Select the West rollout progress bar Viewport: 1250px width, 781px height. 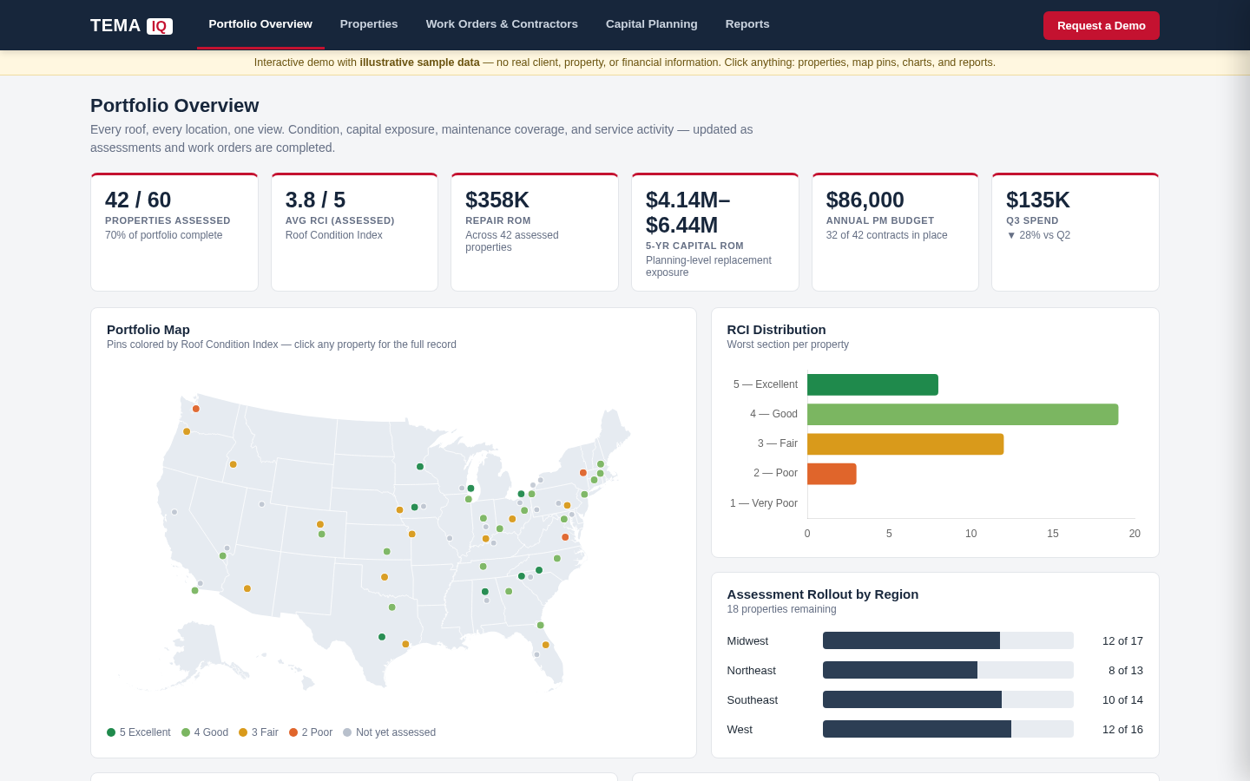tap(948, 729)
